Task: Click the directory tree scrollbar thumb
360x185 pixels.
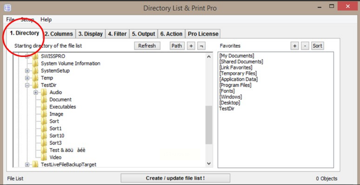Action: coord(209,125)
